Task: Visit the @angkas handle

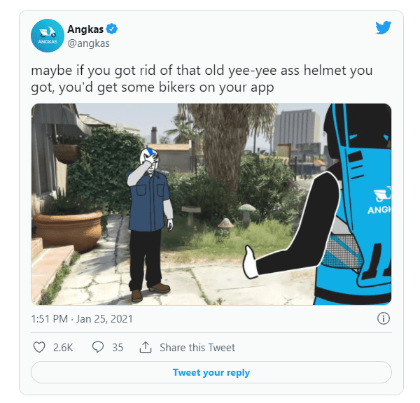Action: 88,43
